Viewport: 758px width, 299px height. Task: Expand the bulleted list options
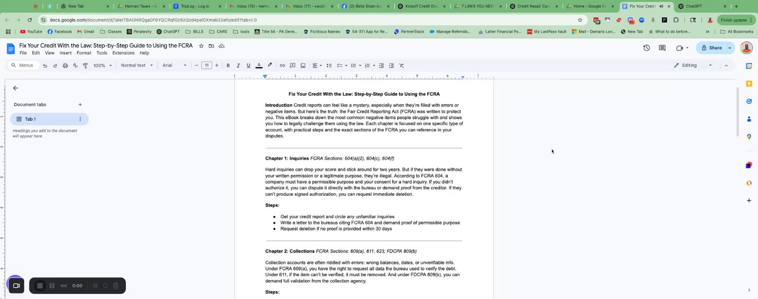click(x=360, y=66)
